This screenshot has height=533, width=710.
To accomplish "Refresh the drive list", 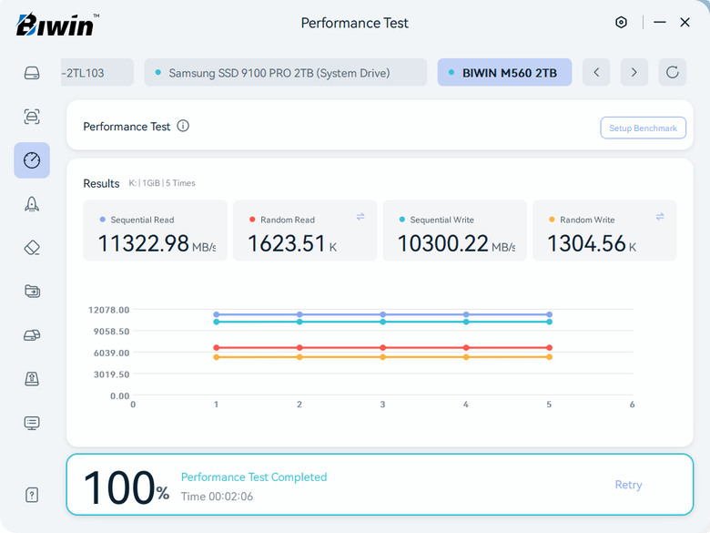I will (673, 72).
